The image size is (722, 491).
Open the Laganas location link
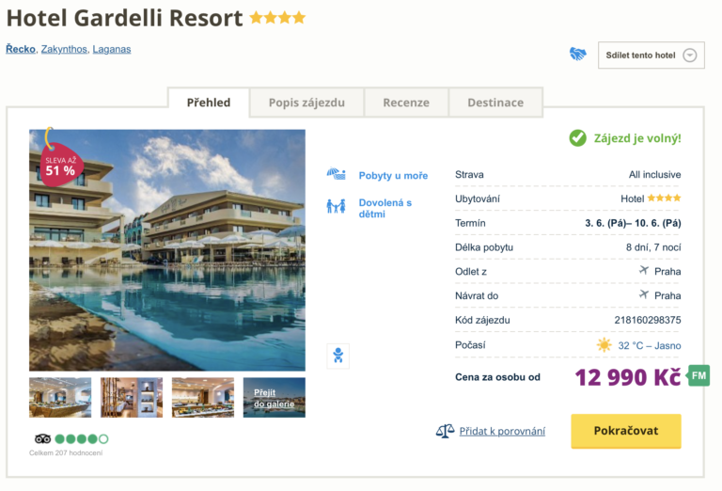tap(112, 49)
